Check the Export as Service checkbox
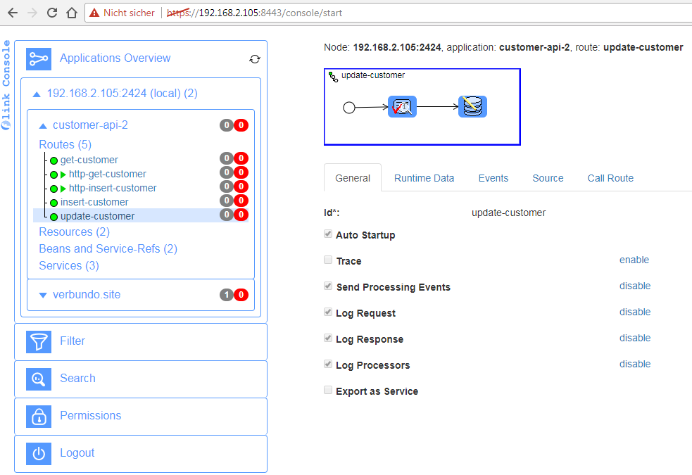Screen dimensions: 692x475 [x=328, y=391]
